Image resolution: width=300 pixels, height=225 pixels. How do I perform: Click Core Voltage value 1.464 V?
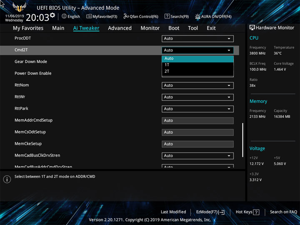tap(280, 70)
